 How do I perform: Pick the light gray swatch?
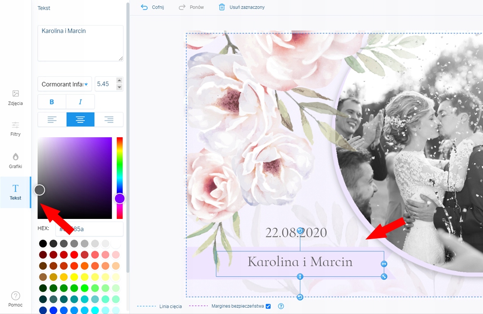tap(95, 244)
